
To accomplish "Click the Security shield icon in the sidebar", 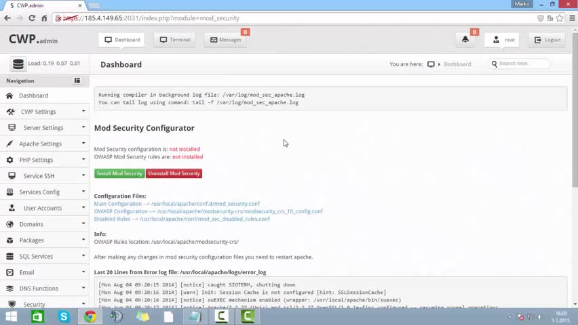I will [12, 304].
